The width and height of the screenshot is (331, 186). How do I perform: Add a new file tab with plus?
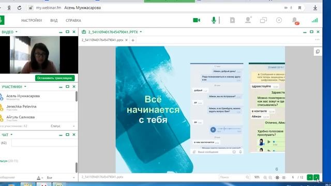point(133,40)
